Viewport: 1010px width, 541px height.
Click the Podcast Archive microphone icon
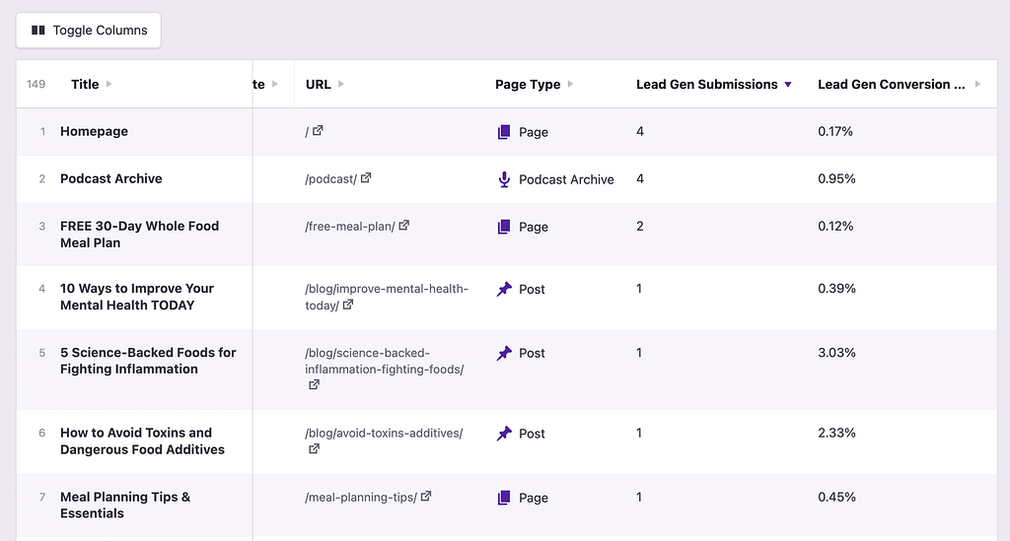tap(504, 179)
